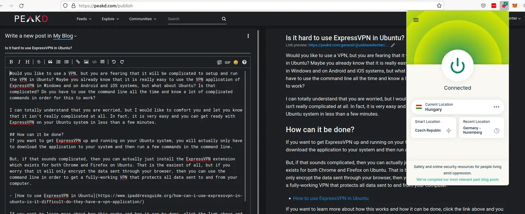Click the 'How can it be done?' preview heading
The width and height of the screenshot is (525, 214).
point(320,130)
